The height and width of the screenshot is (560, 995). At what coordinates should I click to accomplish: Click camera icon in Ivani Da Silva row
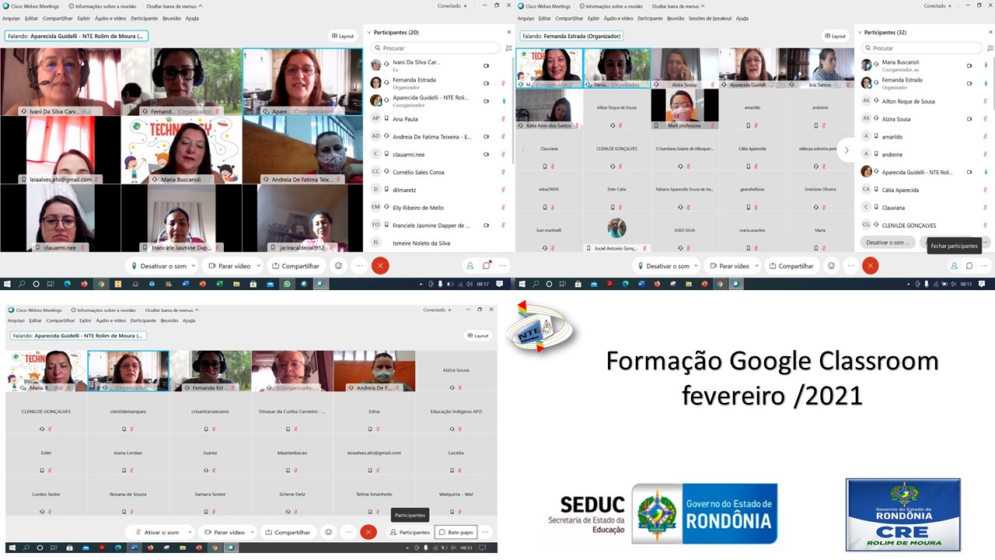point(487,66)
